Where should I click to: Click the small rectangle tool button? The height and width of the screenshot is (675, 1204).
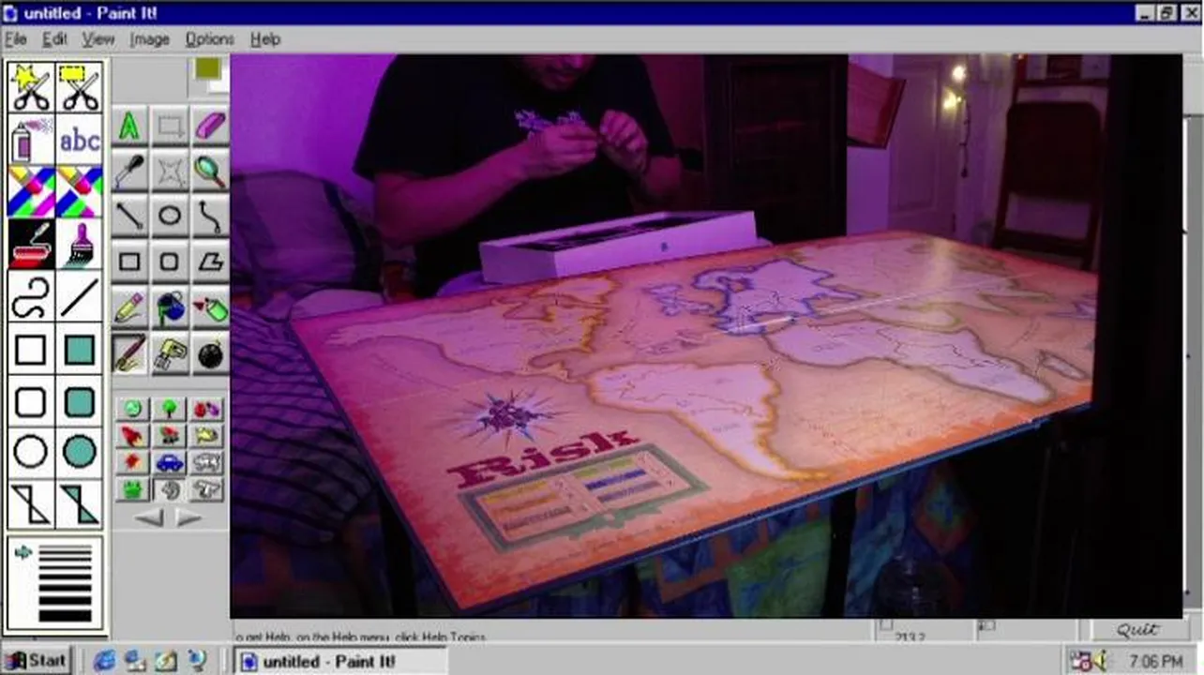tap(129, 262)
